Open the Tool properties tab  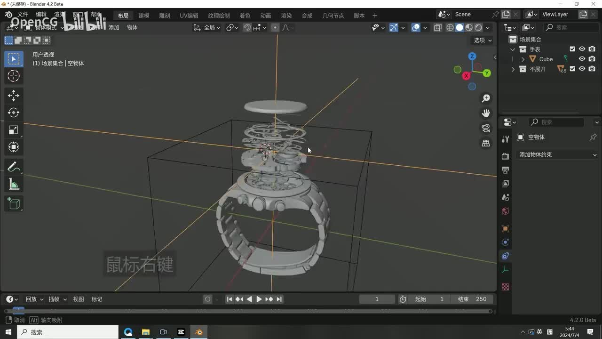coord(506,139)
